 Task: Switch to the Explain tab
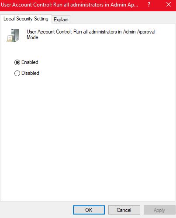61,20
